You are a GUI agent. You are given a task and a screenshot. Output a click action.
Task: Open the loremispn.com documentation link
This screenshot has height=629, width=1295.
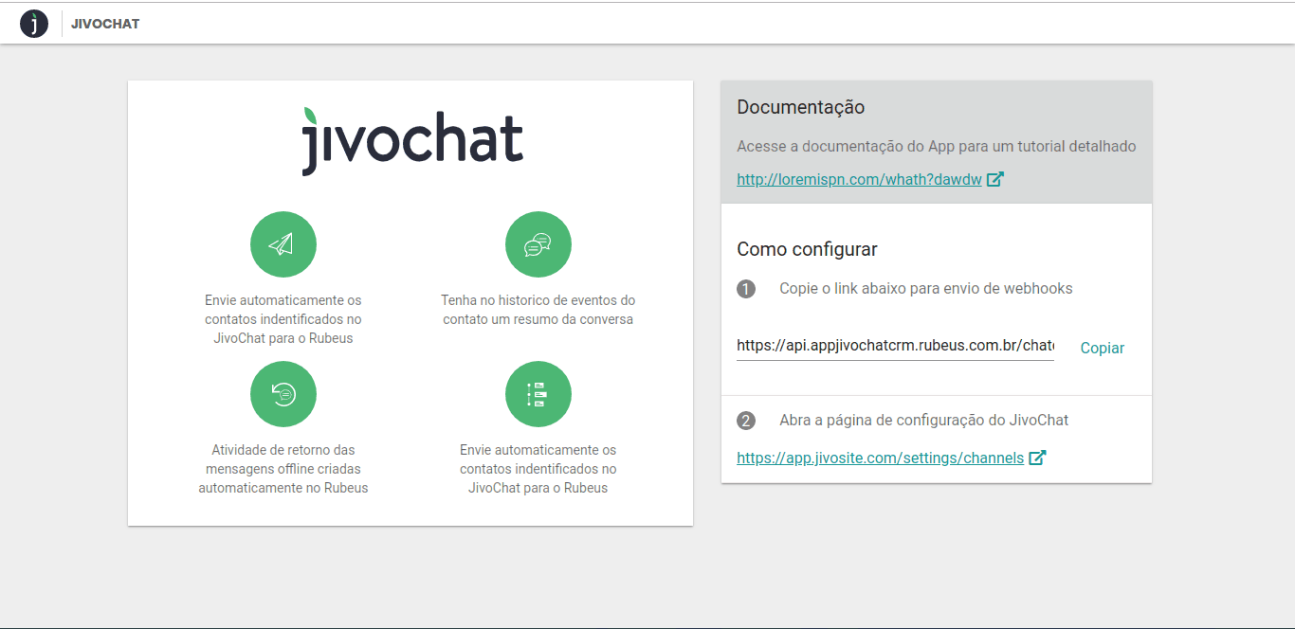pyautogui.click(x=859, y=179)
